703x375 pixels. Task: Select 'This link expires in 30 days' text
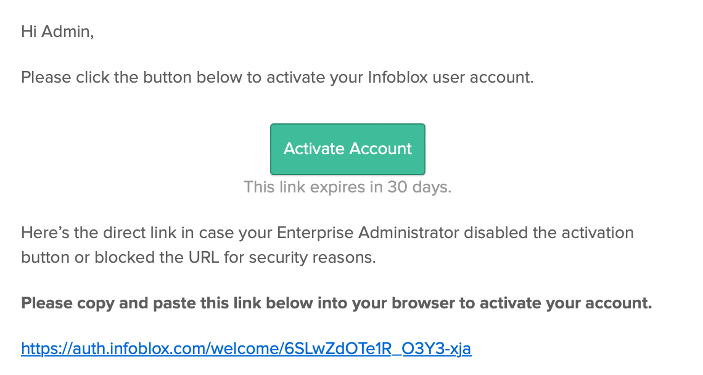[x=347, y=187]
